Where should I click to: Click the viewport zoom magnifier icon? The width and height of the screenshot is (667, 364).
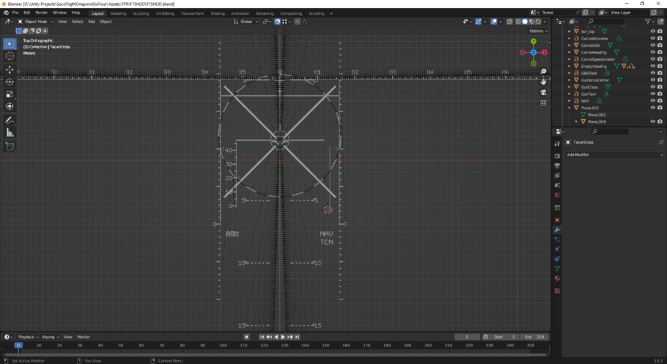[543, 72]
